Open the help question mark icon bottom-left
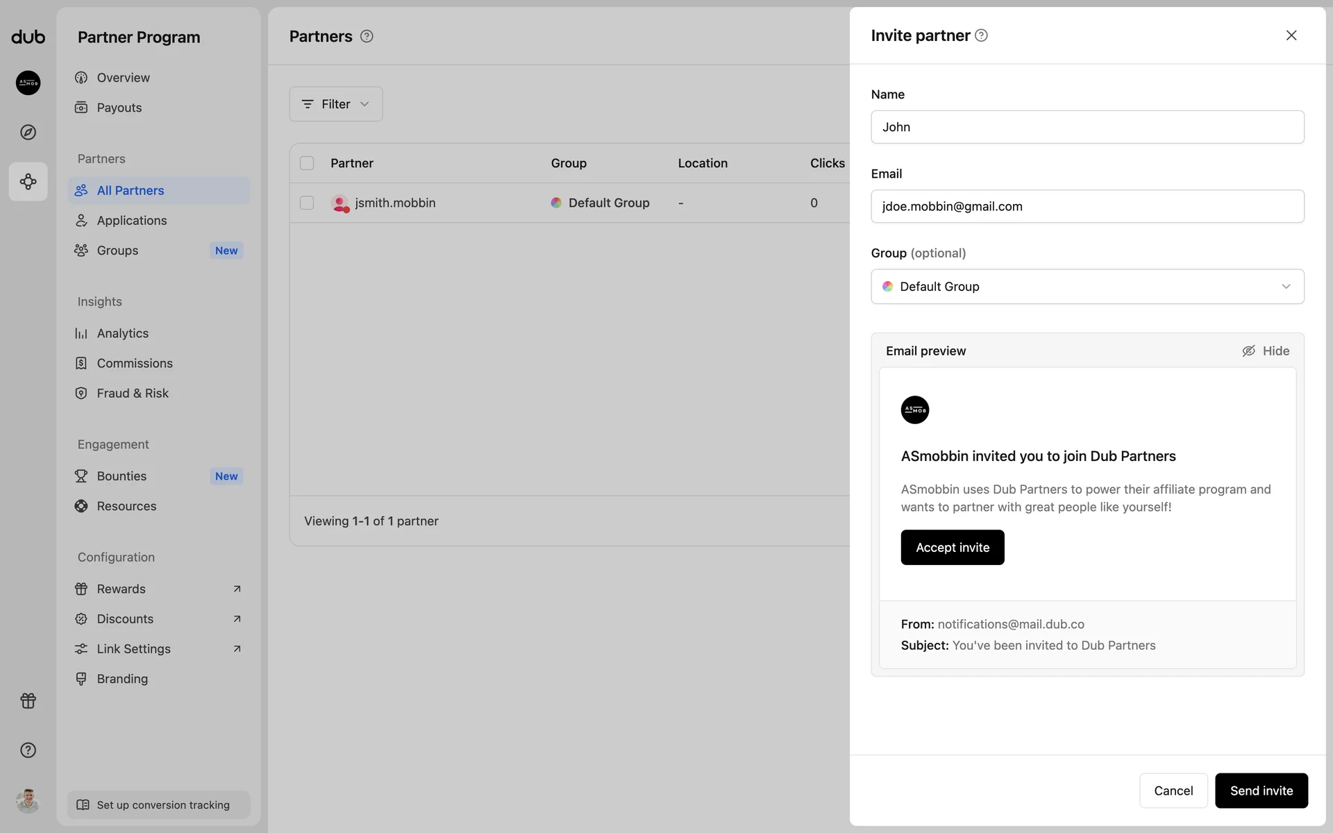The image size is (1333, 833). point(28,750)
